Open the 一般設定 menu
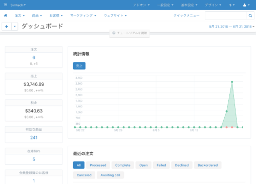The image size is (256, 184). (165, 5)
